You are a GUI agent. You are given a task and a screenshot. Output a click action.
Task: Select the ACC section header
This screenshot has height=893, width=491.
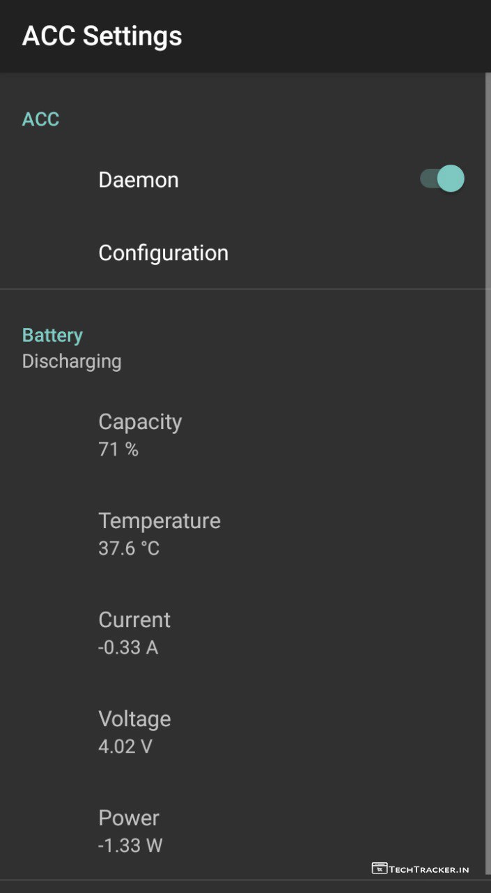(40, 119)
